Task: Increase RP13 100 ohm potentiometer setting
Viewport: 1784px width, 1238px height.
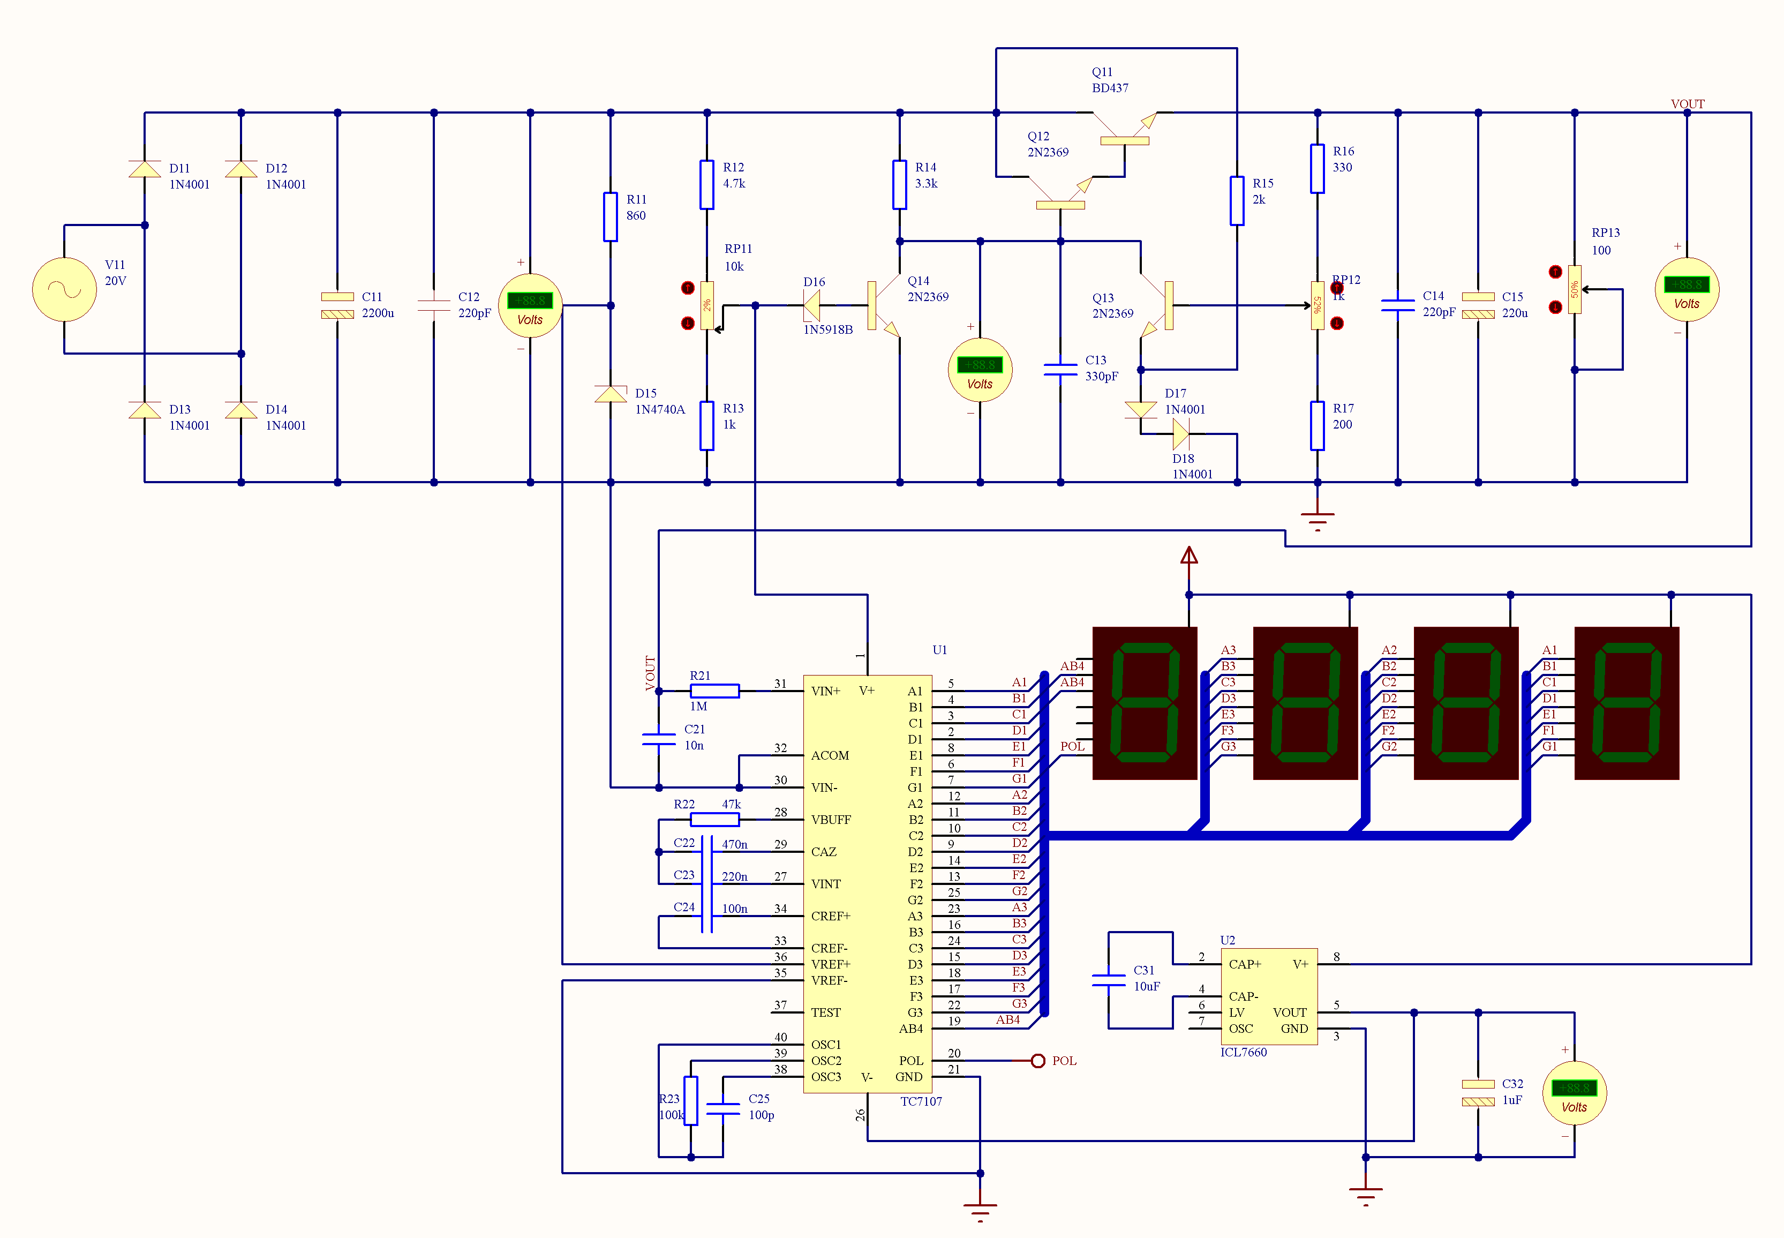Action: coord(1555,272)
